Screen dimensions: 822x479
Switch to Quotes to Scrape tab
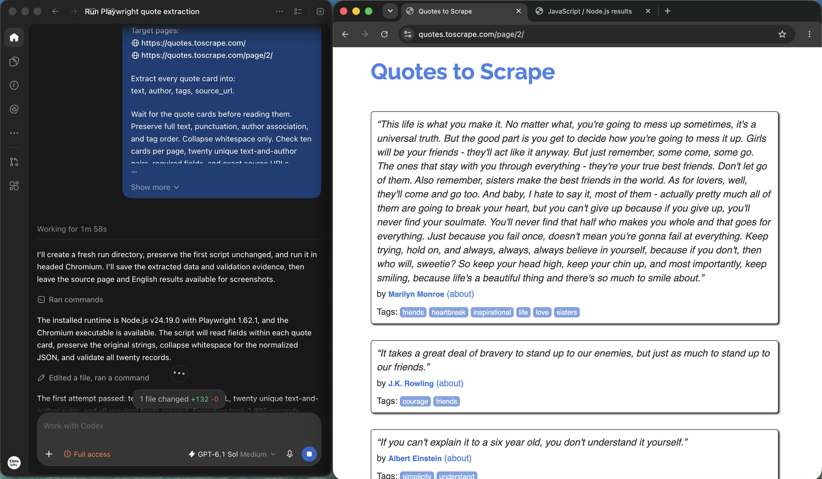(463, 11)
